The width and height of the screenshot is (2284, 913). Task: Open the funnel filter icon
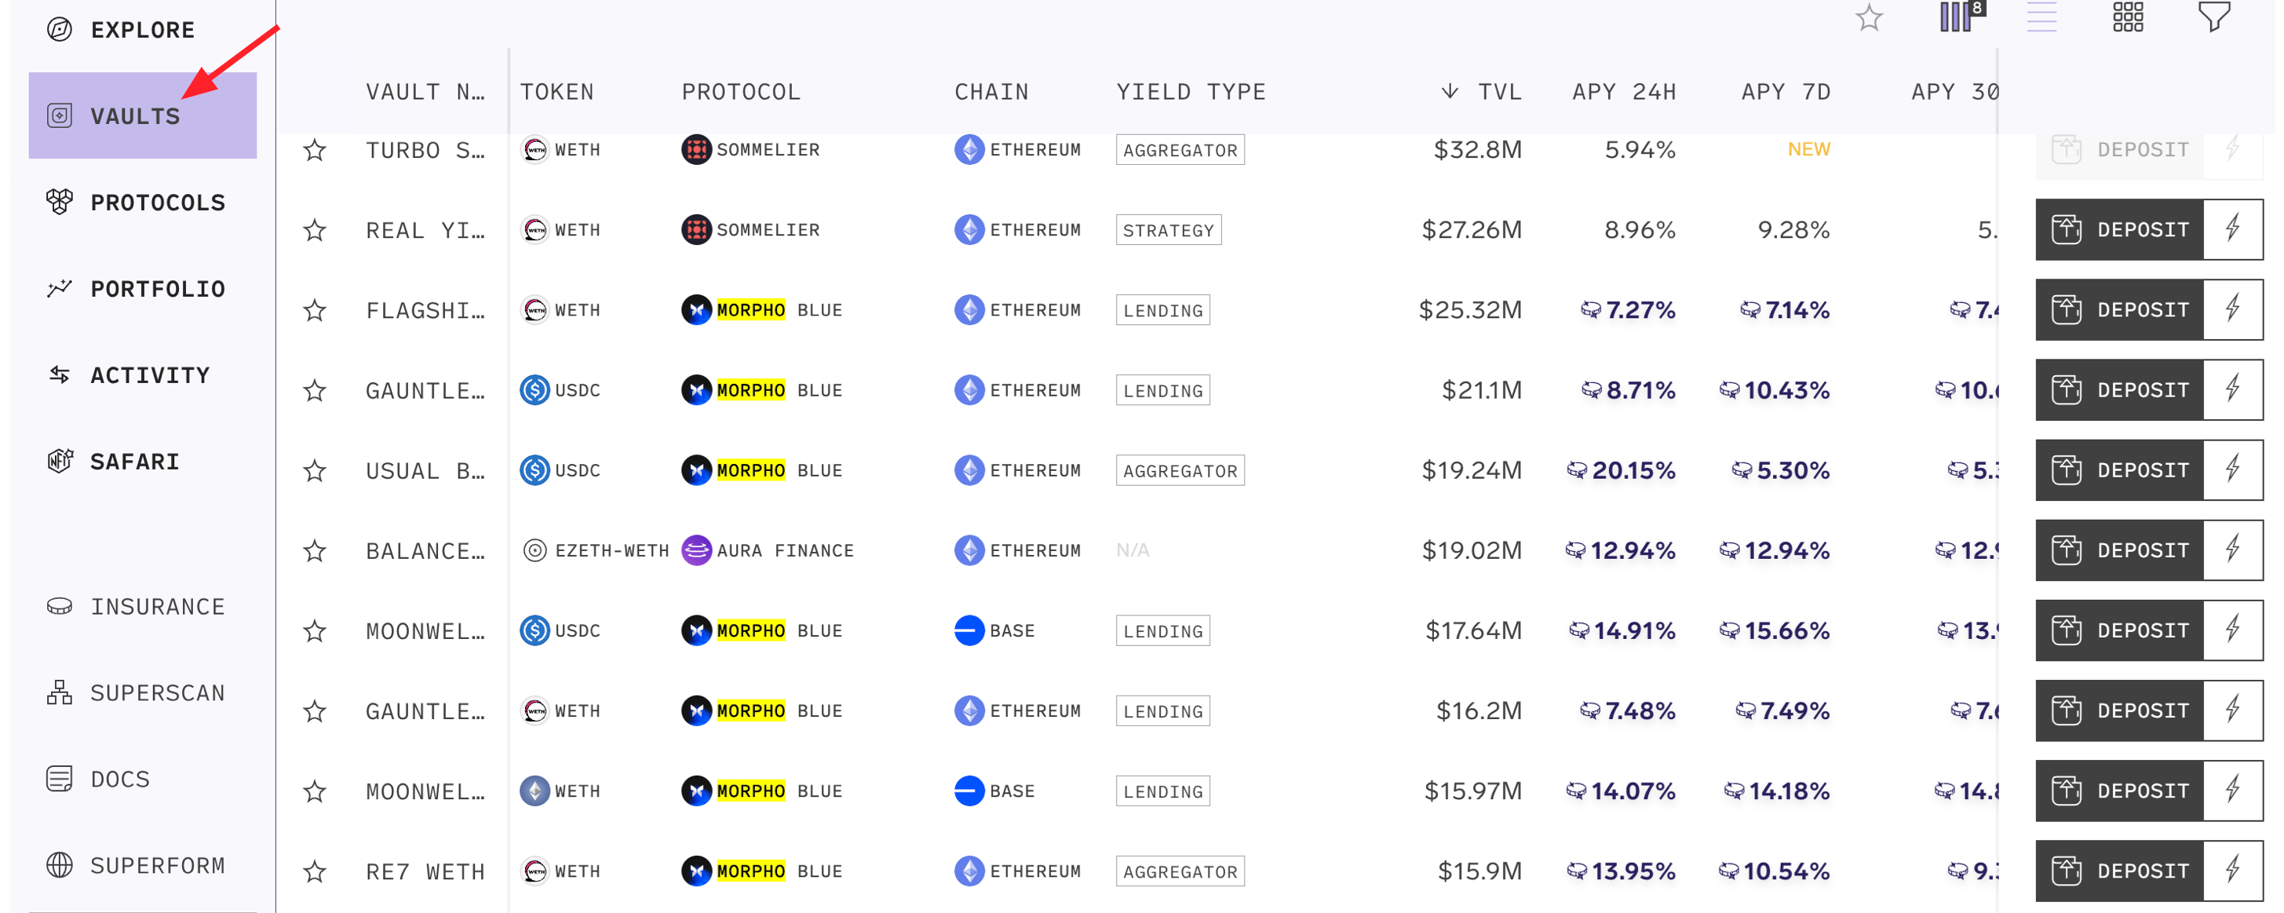[x=2214, y=16]
